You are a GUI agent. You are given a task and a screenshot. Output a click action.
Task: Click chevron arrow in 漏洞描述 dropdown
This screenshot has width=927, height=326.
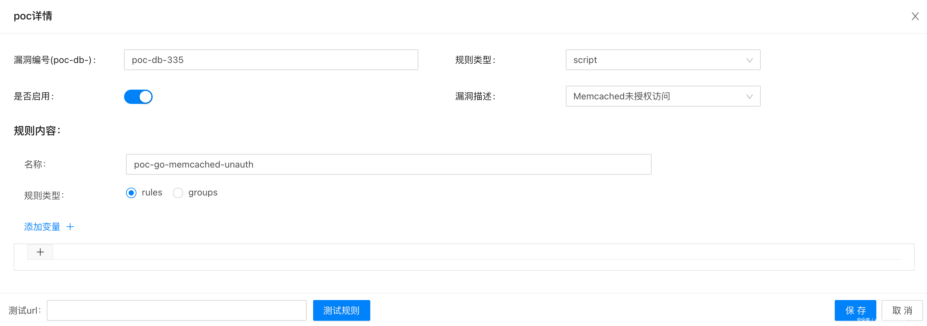[749, 96]
